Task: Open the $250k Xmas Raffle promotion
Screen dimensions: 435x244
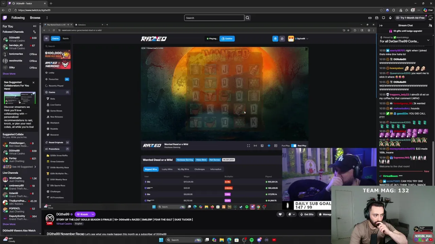Action: pos(59,155)
